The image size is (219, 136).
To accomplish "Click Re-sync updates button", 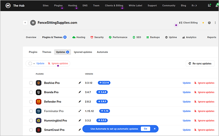I will (200, 63).
